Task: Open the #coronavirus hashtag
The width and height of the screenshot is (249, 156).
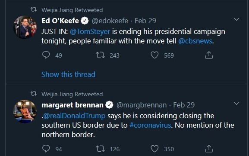Action: 150,125
